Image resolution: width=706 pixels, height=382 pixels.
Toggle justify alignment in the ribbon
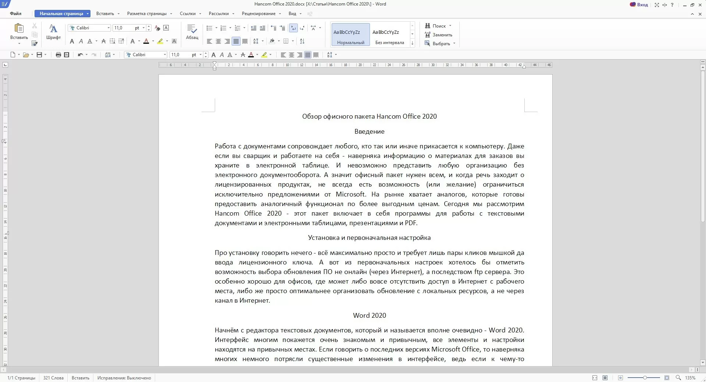pyautogui.click(x=236, y=41)
